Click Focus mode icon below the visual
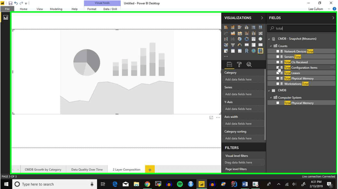Image resolution: width=338 pixels, height=189 pixels. [211, 118]
